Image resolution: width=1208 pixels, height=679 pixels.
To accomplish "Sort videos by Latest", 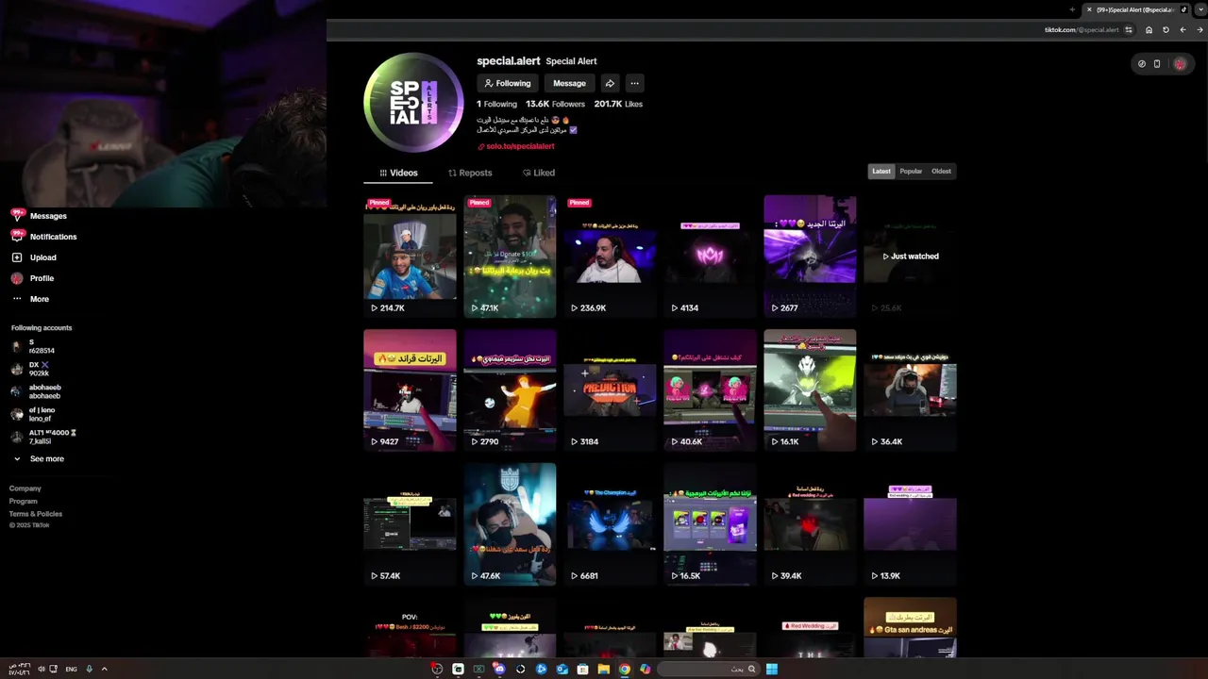I will [x=881, y=171].
